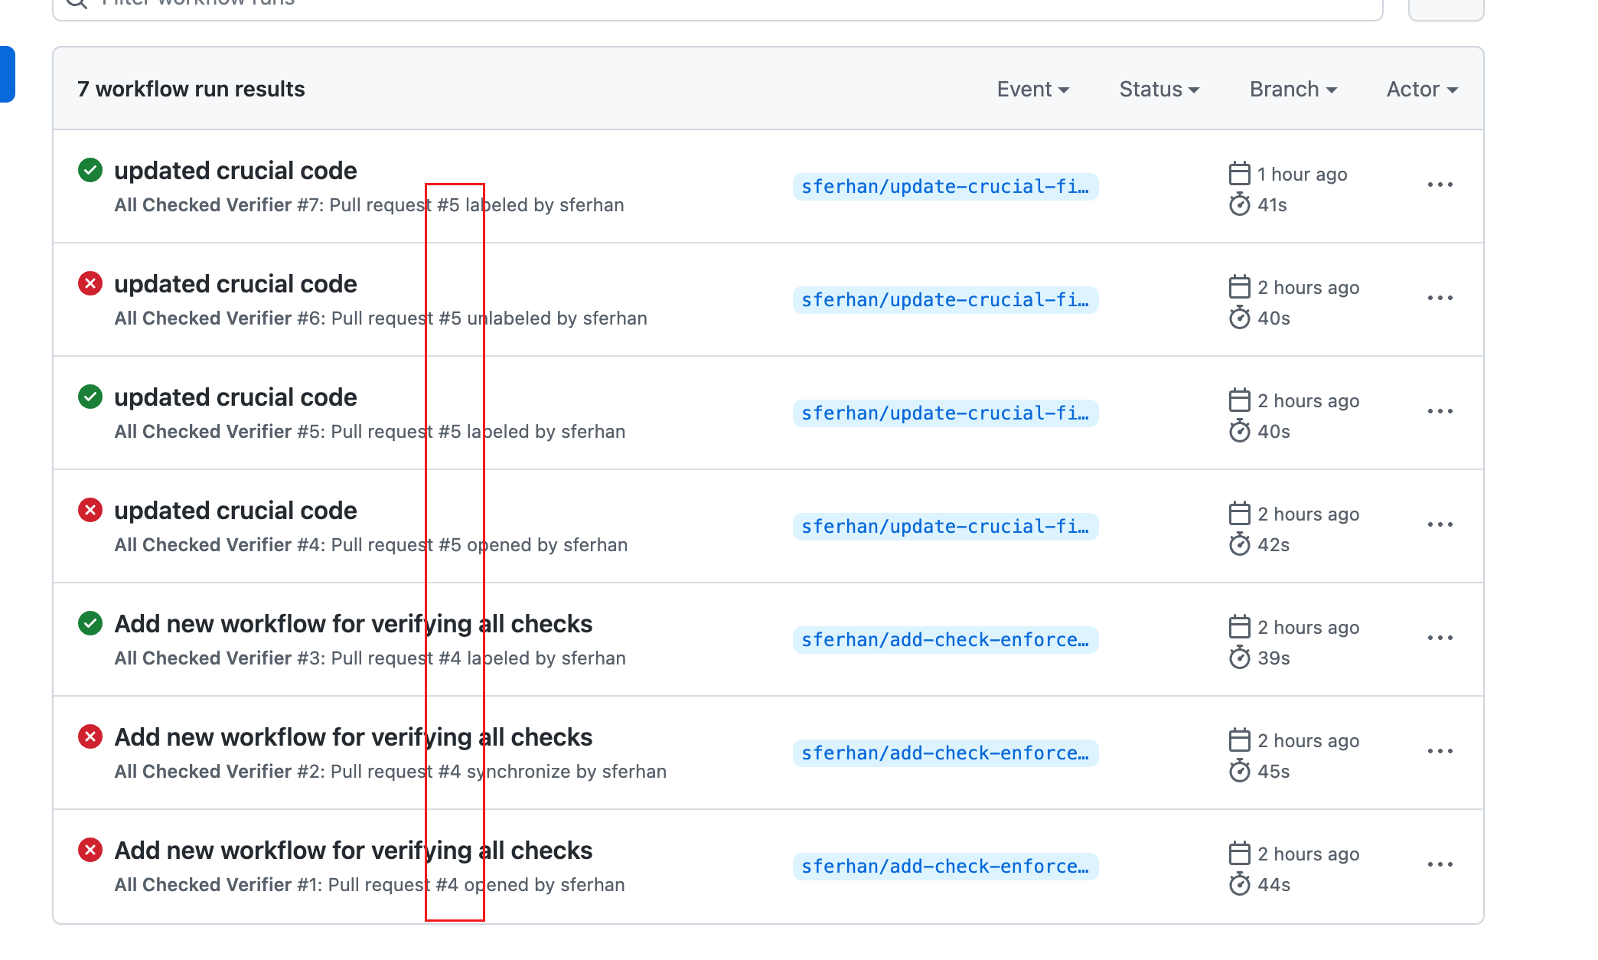Image resolution: width=1598 pixels, height=960 pixels.
Task: Click failed status icon for Verifier #1 run
Action: 90,850
